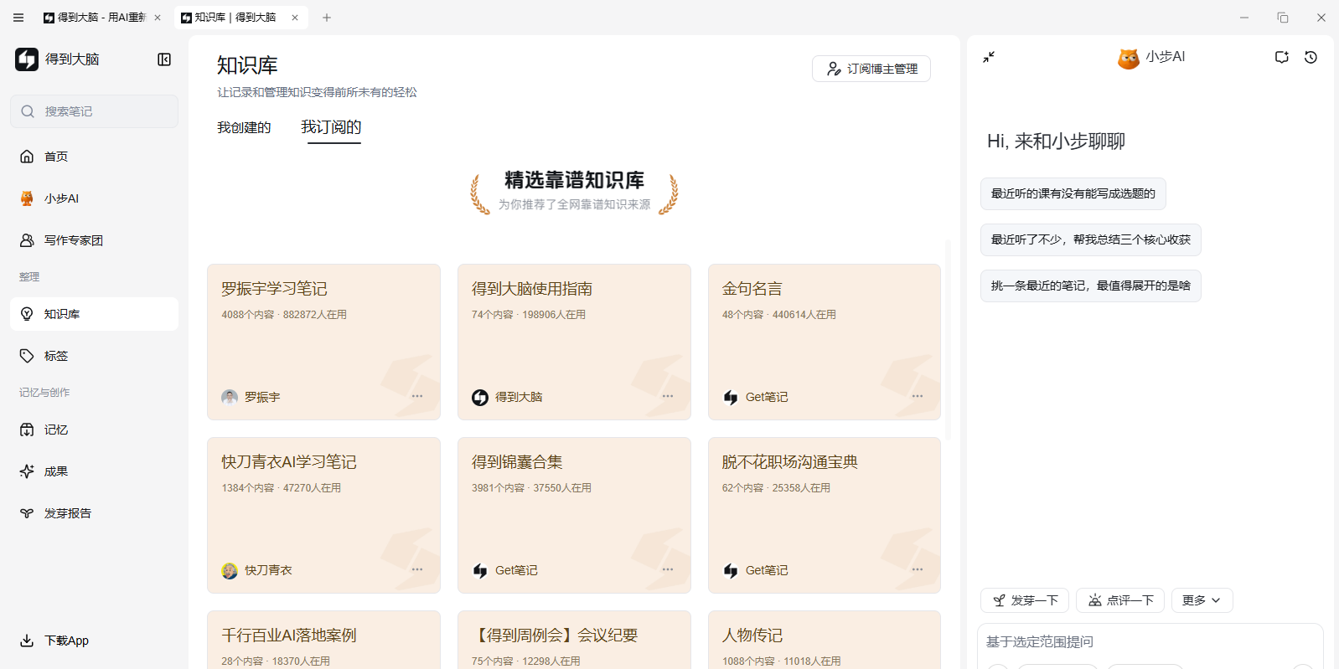Open chat history in 小步AI panel

(x=1311, y=57)
